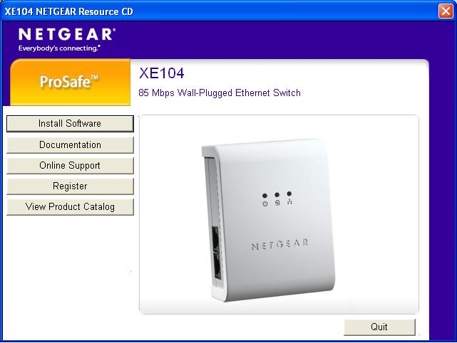Click the Register button
This screenshot has width=457, height=343.
coord(70,186)
